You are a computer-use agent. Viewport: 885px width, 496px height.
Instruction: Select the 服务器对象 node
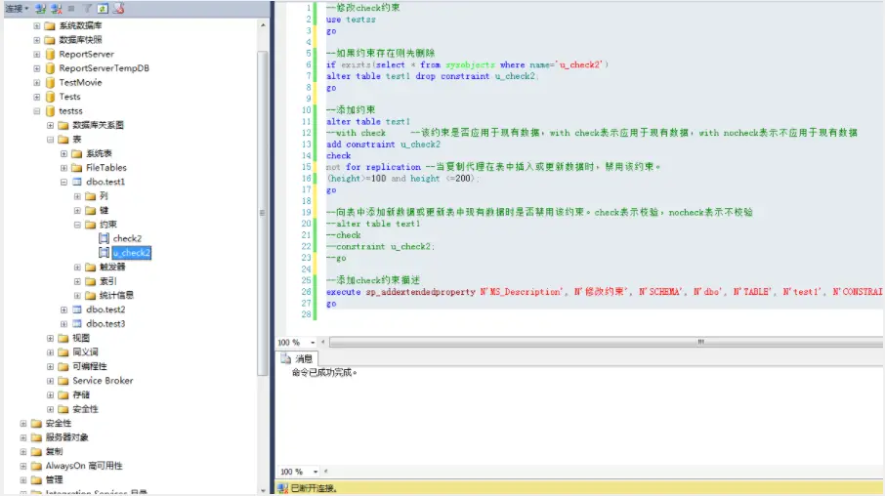coord(66,437)
